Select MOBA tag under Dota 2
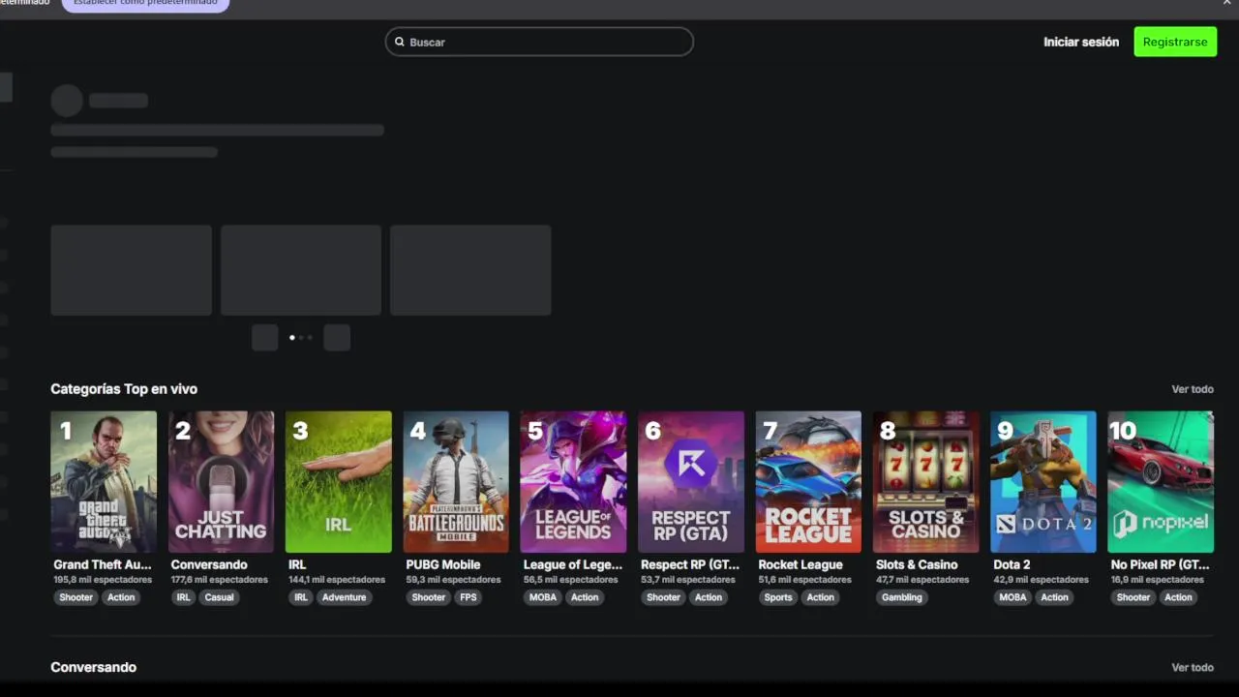The image size is (1239, 697). 1012,597
